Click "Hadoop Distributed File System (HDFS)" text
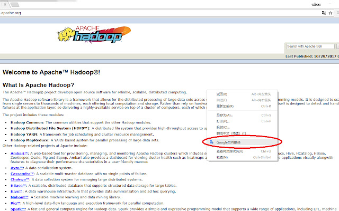339x211 pixels. [x=50, y=128]
